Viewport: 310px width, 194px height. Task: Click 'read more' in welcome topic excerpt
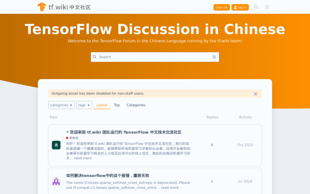pyautogui.click(x=83, y=158)
